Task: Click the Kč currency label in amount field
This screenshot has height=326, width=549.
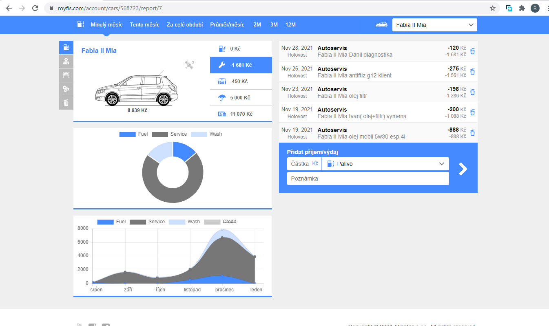Action: 315,163
